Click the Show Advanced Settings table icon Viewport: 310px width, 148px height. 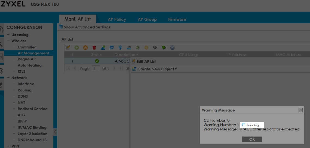(x=61, y=27)
